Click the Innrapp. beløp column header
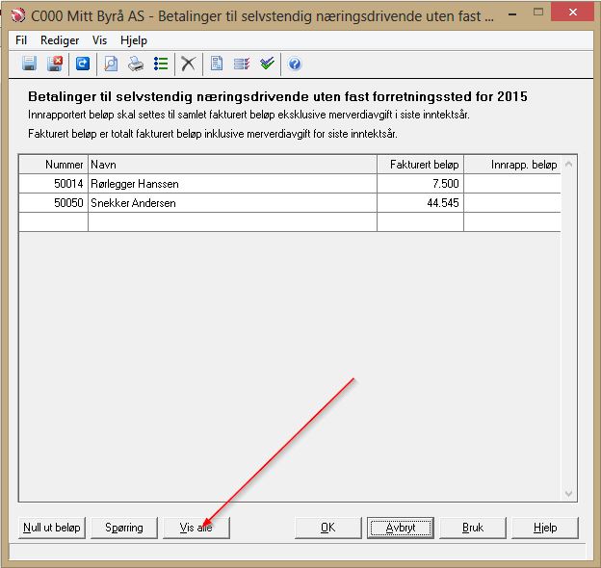Viewport: 601px width, 568px height. pos(512,165)
